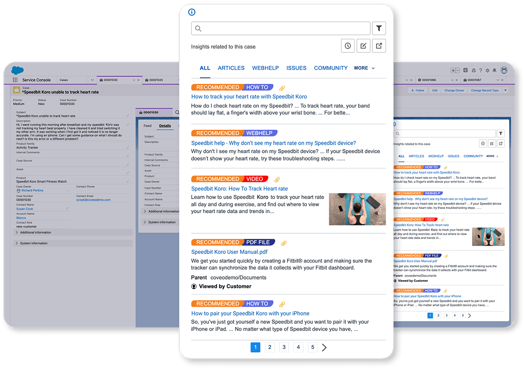Click the compose note icon in the front panel
This screenshot has width=524, height=369.
coord(363,46)
